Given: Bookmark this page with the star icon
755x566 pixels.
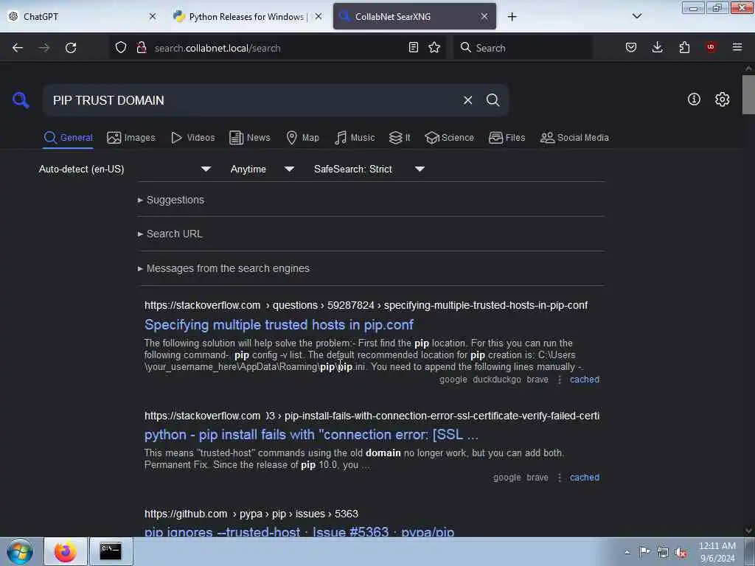Looking at the screenshot, I should click(x=434, y=47).
